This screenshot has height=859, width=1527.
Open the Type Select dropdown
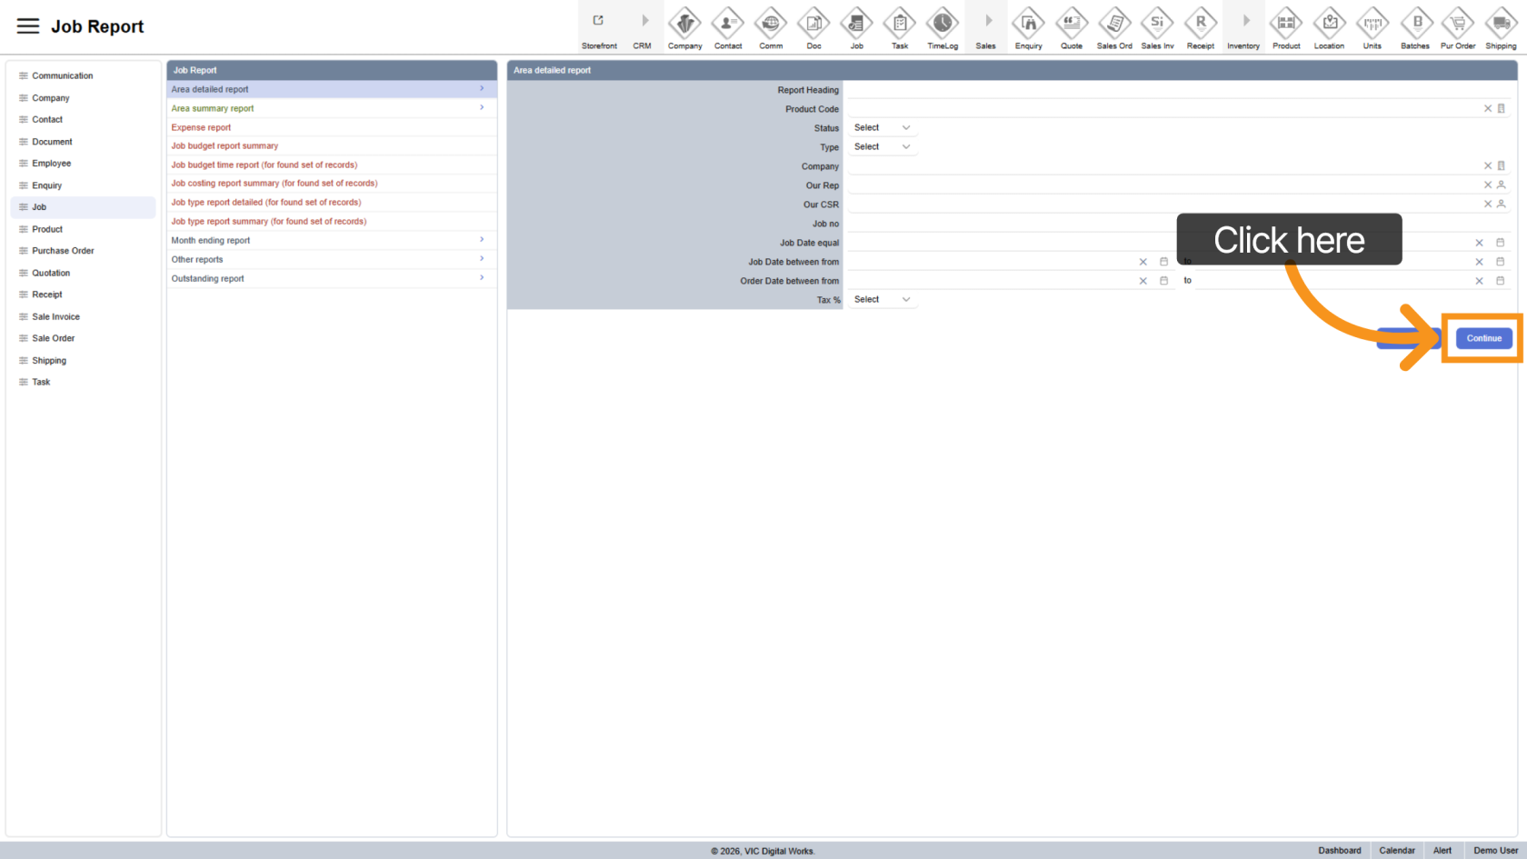pyautogui.click(x=881, y=147)
